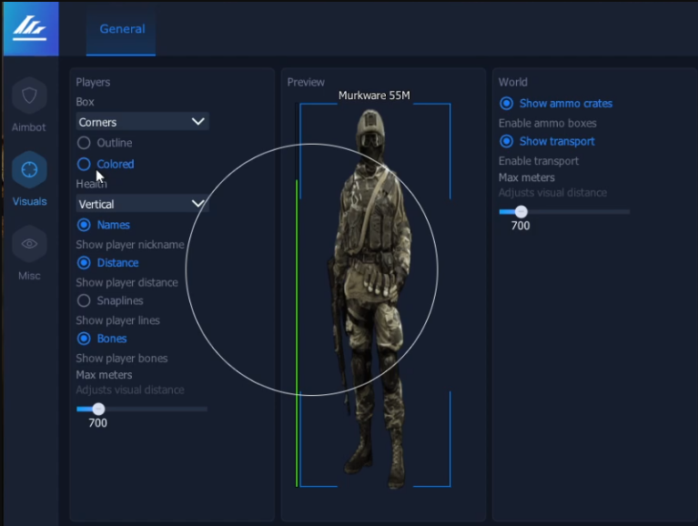Click the Show player nickname description
698x526 pixels.
130,245
